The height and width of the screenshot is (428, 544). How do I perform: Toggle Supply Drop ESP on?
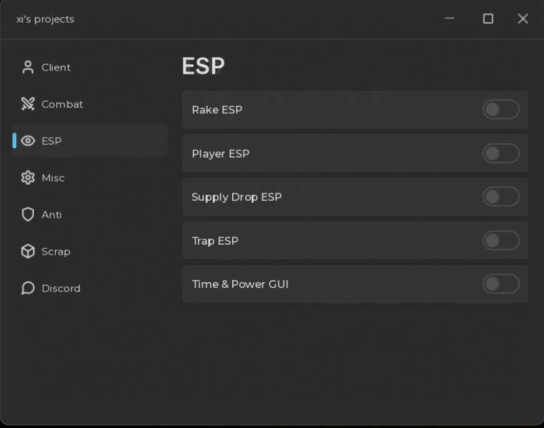[501, 196]
